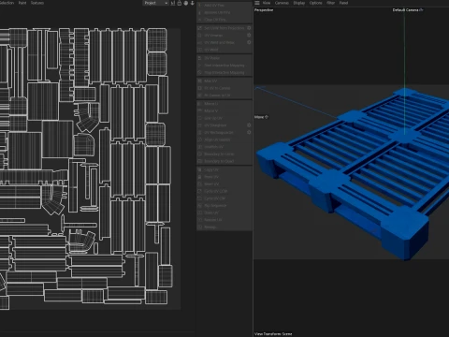
Task: Open the viewport Display menu
Action: coord(299,3)
